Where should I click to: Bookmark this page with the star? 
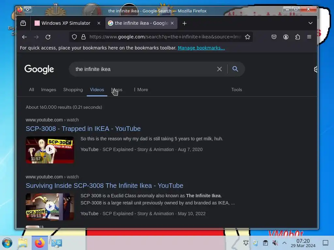[x=247, y=37]
